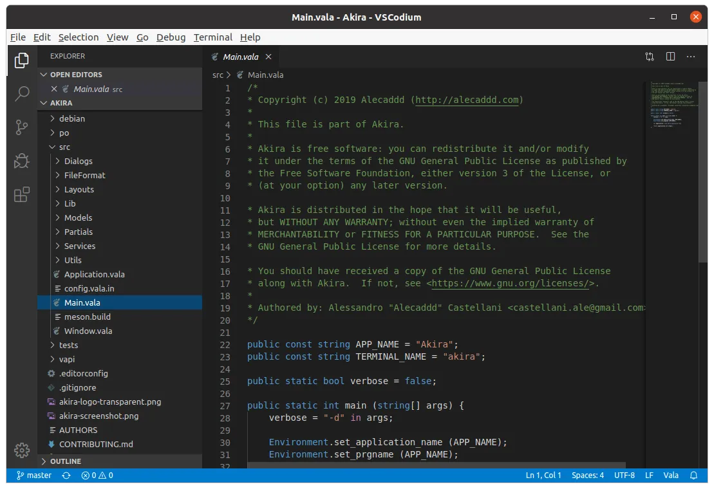Expand the FileFormat folder
Viewport: 714px width, 489px height.
57,175
